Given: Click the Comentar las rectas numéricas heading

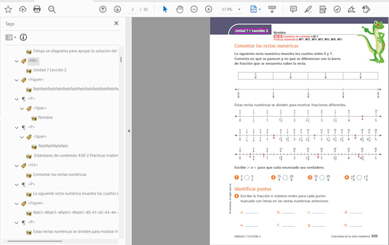Looking at the screenshot, I should pyautogui.click(x=266, y=46).
